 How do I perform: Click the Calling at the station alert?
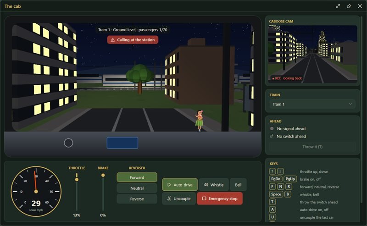coord(133,40)
